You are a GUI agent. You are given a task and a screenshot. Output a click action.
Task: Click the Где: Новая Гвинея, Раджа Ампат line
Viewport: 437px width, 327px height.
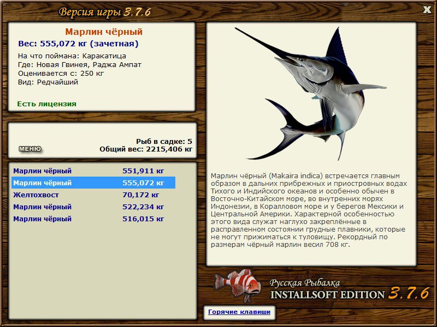(x=80, y=65)
